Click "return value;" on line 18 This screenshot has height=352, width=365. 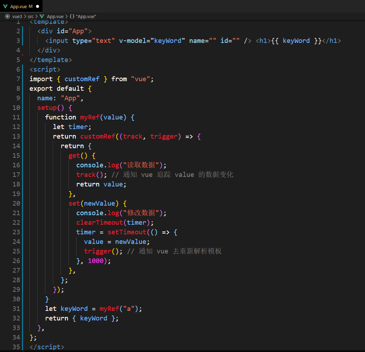point(101,184)
